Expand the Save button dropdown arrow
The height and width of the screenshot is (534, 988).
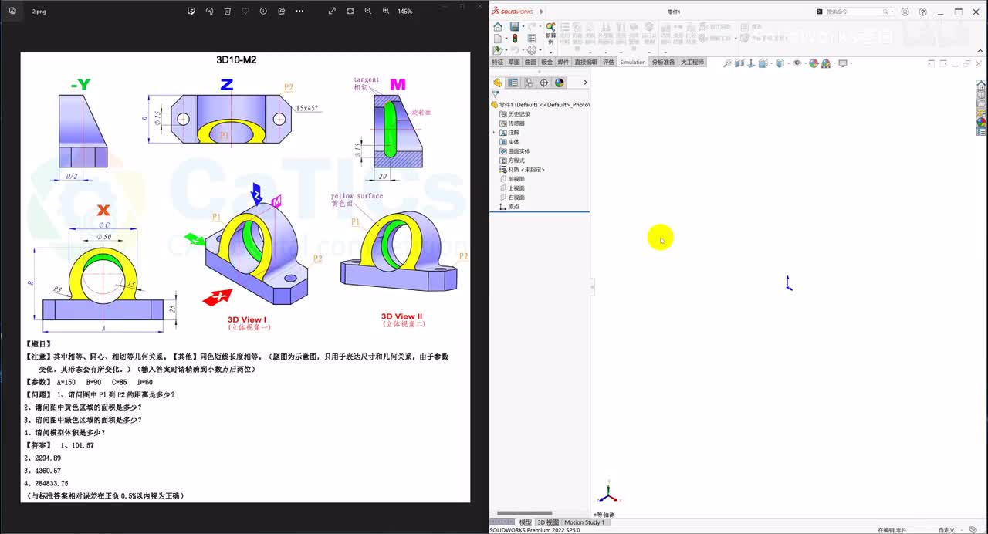click(522, 27)
